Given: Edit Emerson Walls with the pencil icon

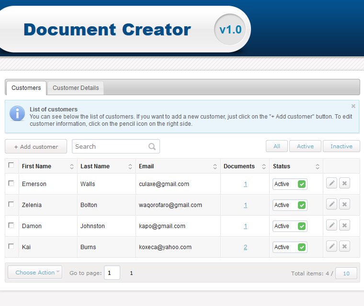Looking at the screenshot, I should [x=331, y=184].
